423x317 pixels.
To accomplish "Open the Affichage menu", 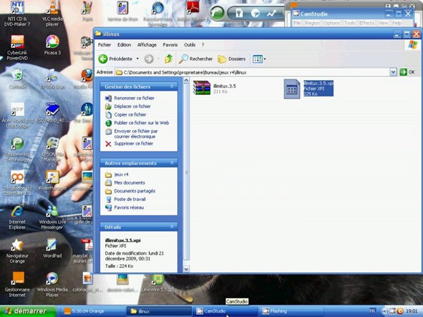I will pyautogui.click(x=147, y=45).
